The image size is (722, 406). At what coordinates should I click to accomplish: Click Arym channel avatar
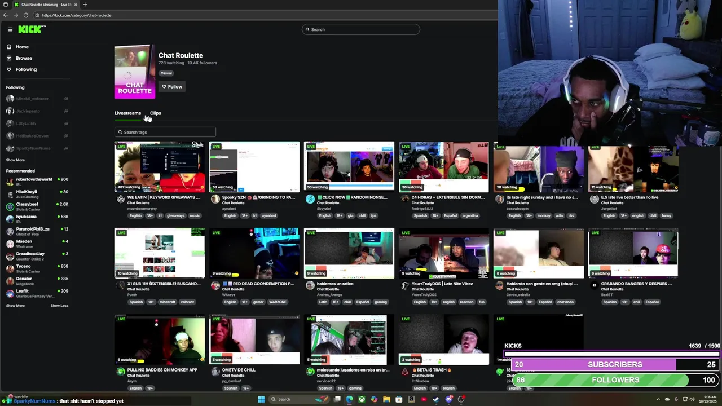click(121, 372)
